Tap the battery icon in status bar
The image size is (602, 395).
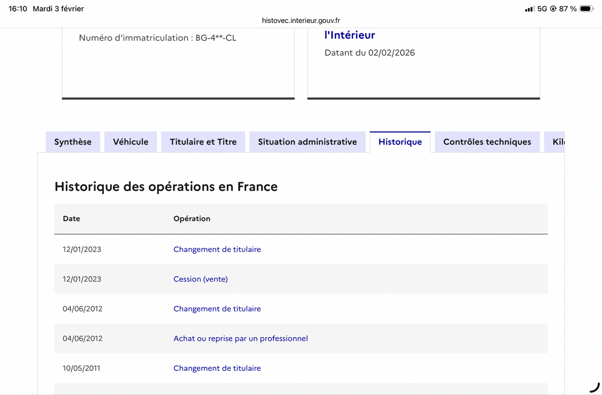tap(587, 9)
